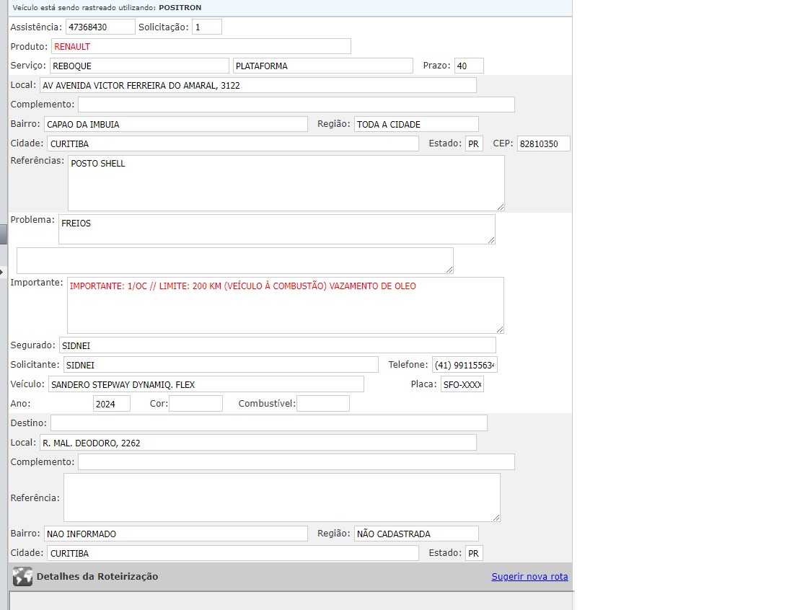Expand the left side panel arrow
Viewport: 792px width, 610px height.
point(3,271)
